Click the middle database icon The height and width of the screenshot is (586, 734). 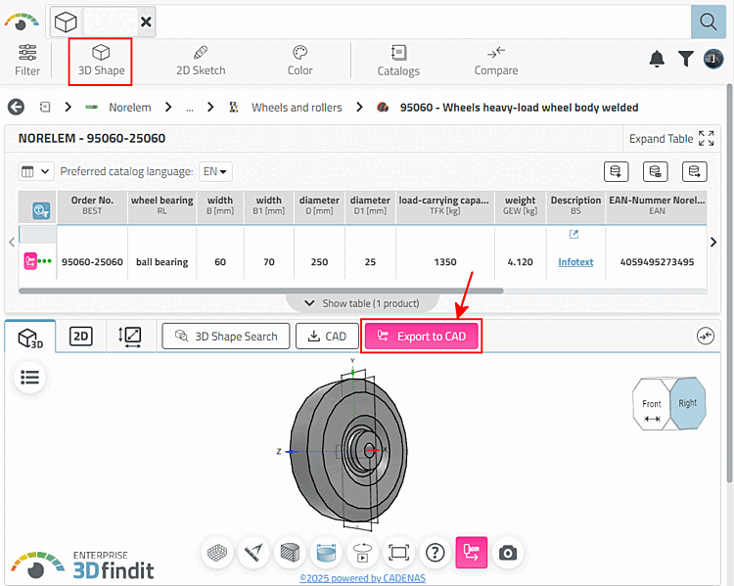tap(655, 172)
